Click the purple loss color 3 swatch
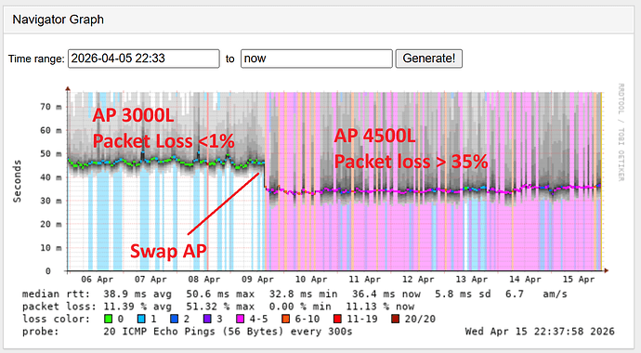The height and width of the screenshot is (353, 641). [x=207, y=319]
